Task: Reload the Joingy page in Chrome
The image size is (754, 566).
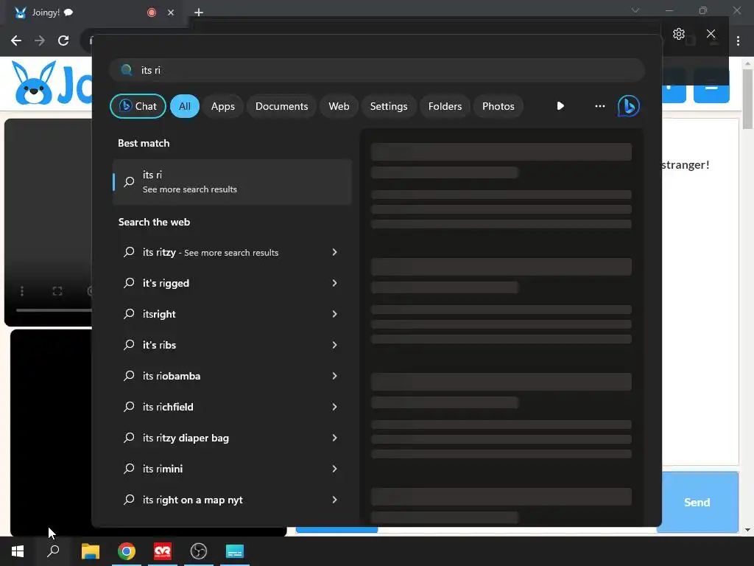Action: coord(63,41)
